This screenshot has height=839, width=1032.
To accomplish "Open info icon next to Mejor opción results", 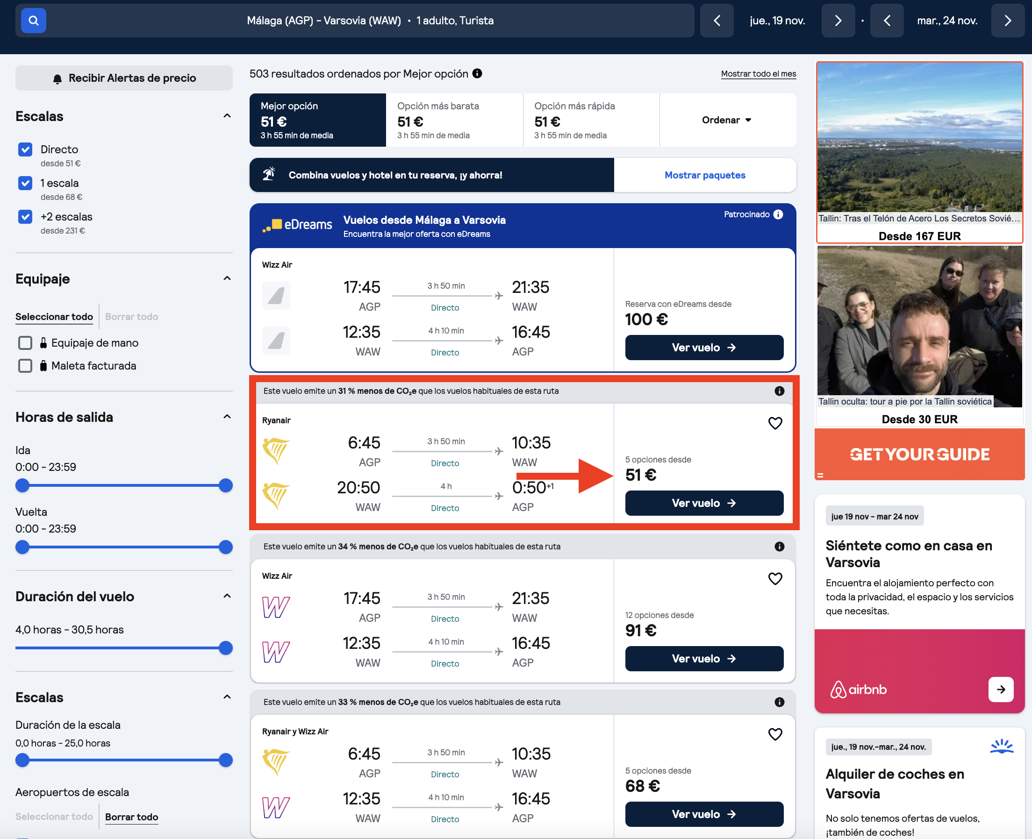I will [x=477, y=73].
